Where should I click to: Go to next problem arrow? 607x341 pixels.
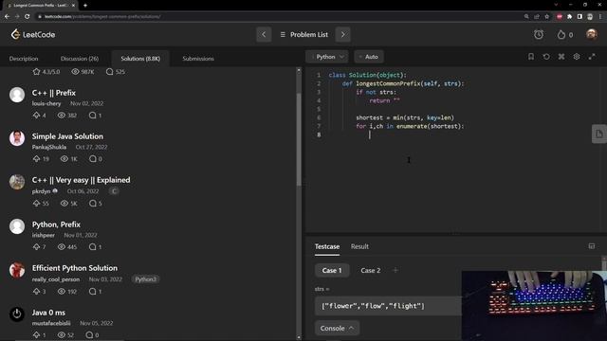(343, 34)
